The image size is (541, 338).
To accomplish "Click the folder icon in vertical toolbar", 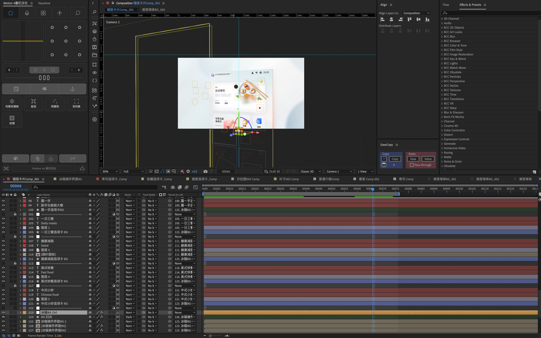I will pos(95,55).
